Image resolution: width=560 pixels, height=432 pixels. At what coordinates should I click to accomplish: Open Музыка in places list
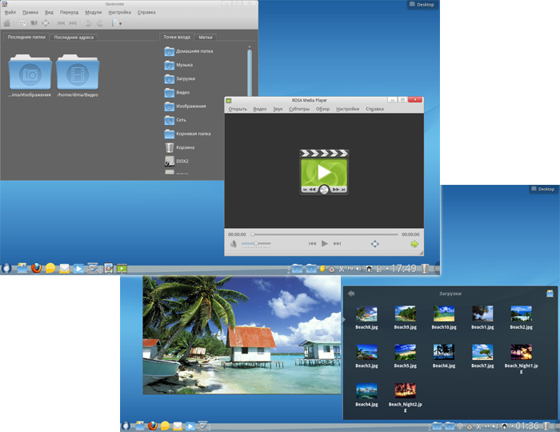178,65
